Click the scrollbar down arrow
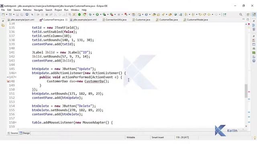Image resolution: width=257 pixels, height=144 pixels. point(246,126)
